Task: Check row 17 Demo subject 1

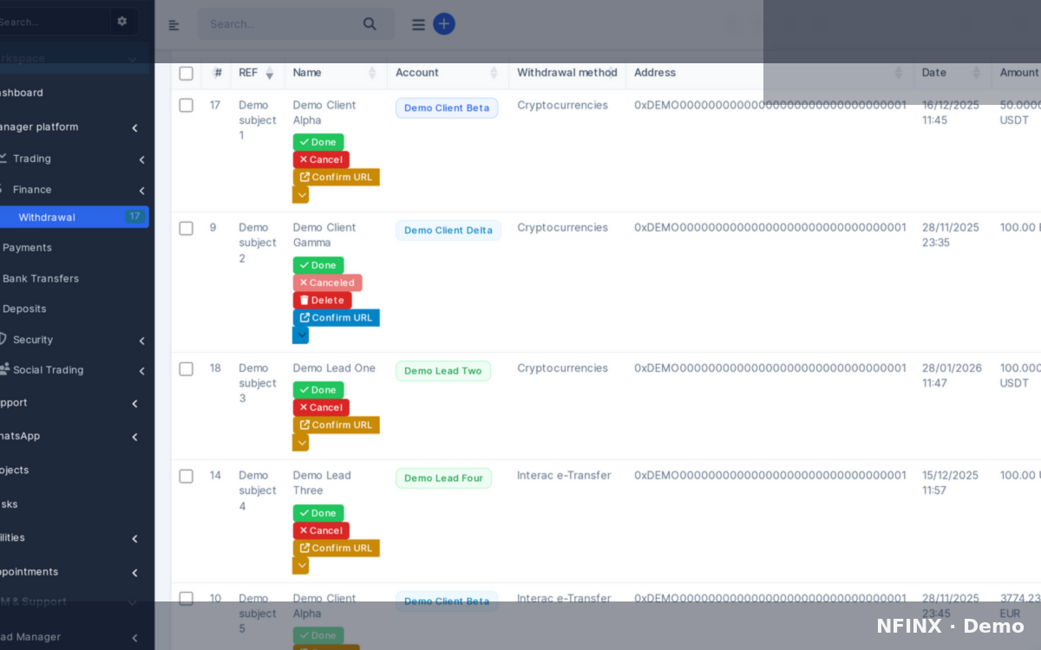Action: (187, 106)
